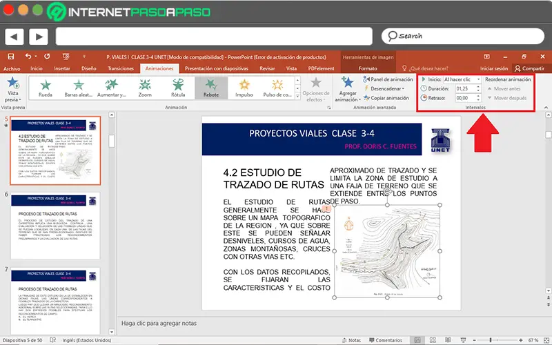
Task: Select the Pulso de color animation
Action: point(277,88)
